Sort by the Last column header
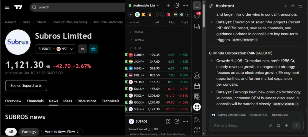 [156, 22]
